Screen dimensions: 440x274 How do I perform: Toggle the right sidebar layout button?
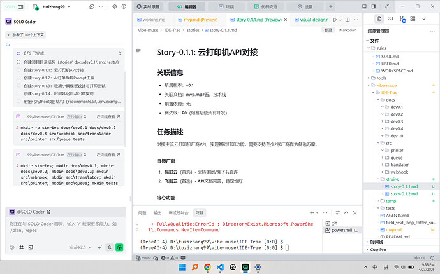point(374,6)
